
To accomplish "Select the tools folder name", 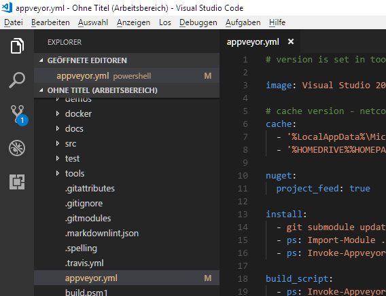I will 75,174.
